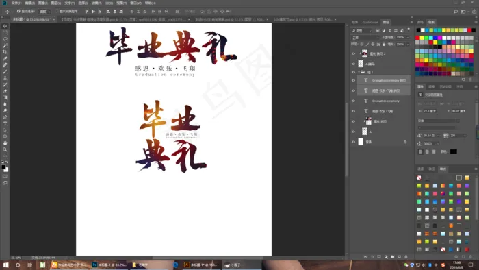Open the Windows Start button
This screenshot has height=270, width=479.
point(5,265)
